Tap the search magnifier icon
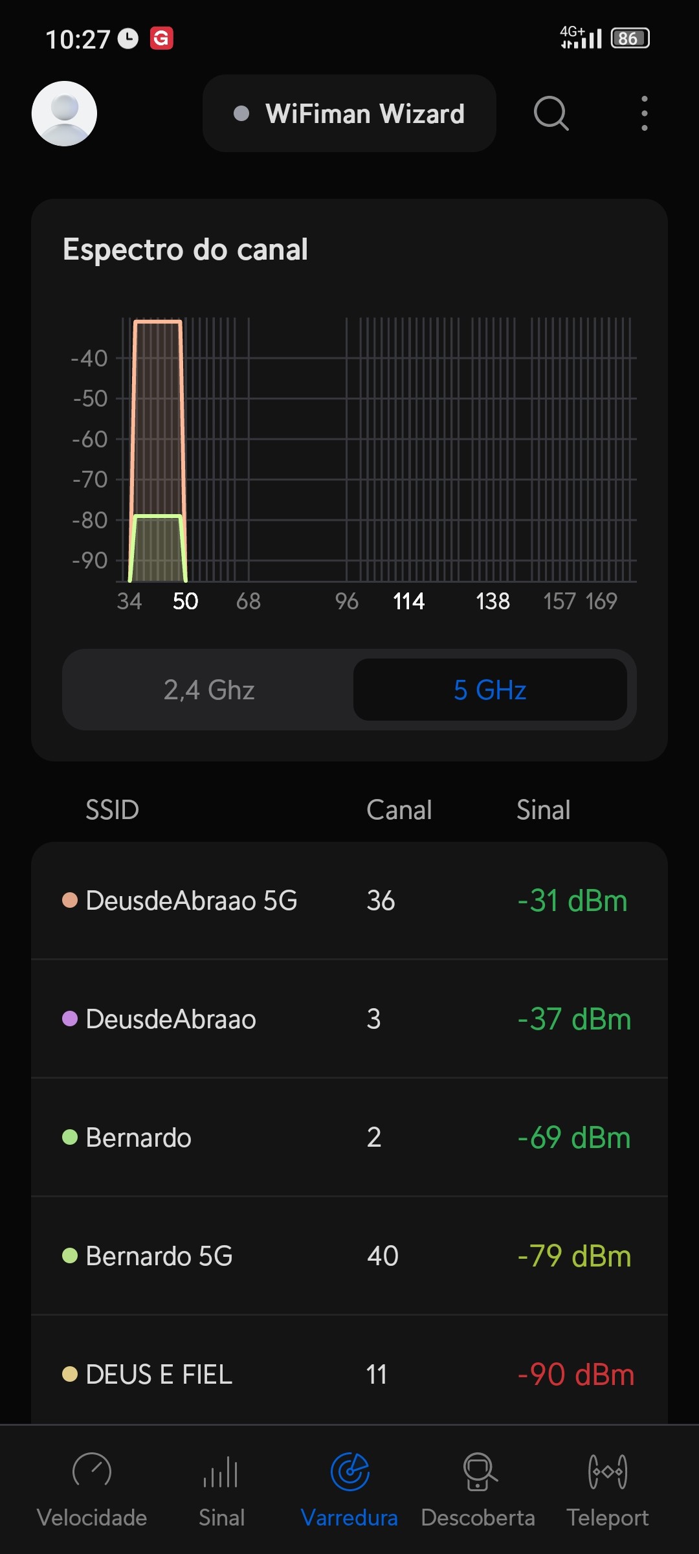The height and width of the screenshot is (1554, 699). pos(551,113)
